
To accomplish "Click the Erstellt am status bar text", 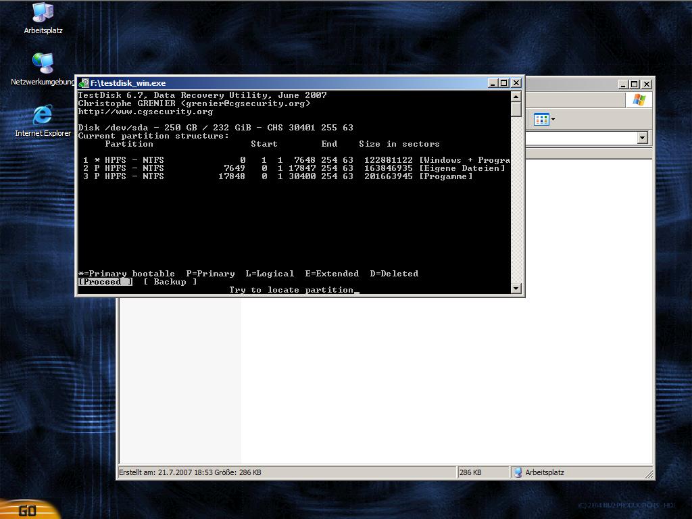I will click(190, 472).
